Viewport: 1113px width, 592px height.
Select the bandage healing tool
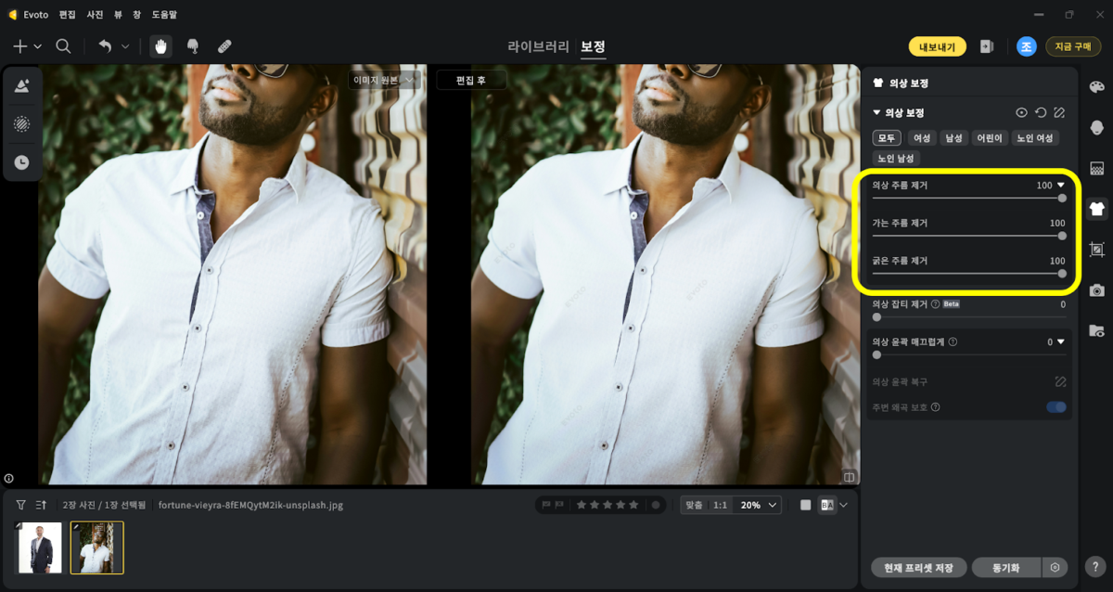224,46
